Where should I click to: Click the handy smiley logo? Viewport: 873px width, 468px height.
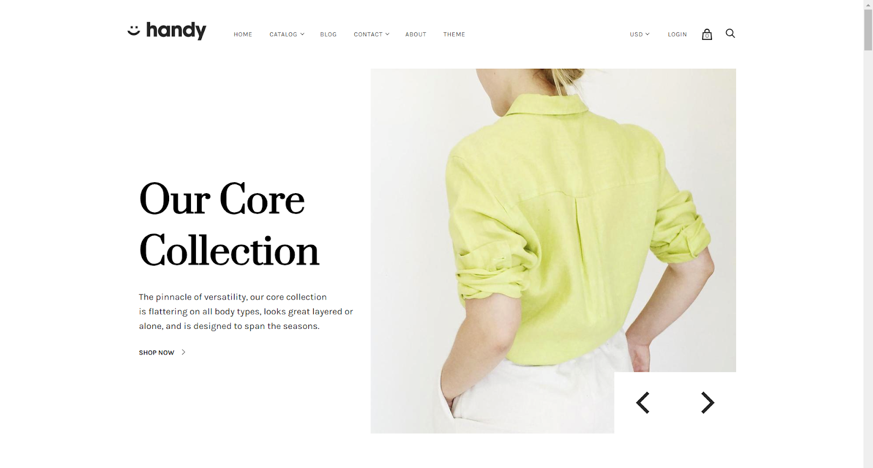coord(167,31)
